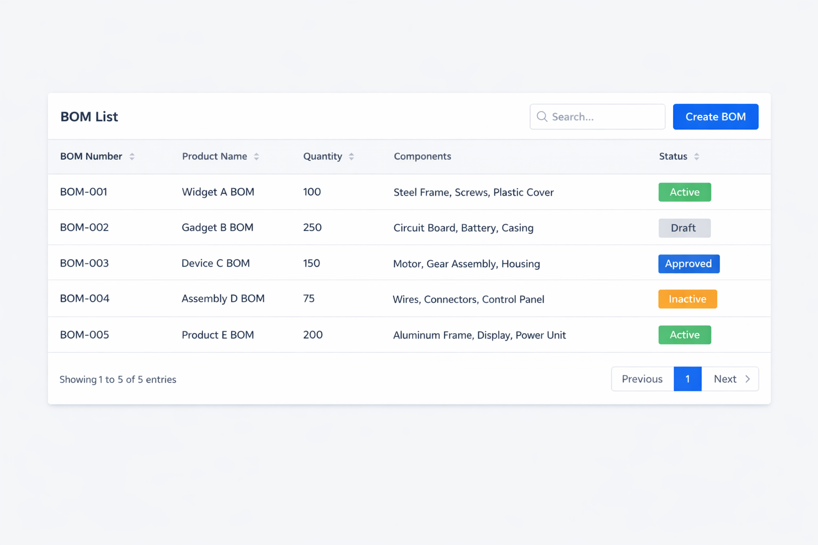
Task: Open the BOM-001 row entry
Action: coord(84,192)
